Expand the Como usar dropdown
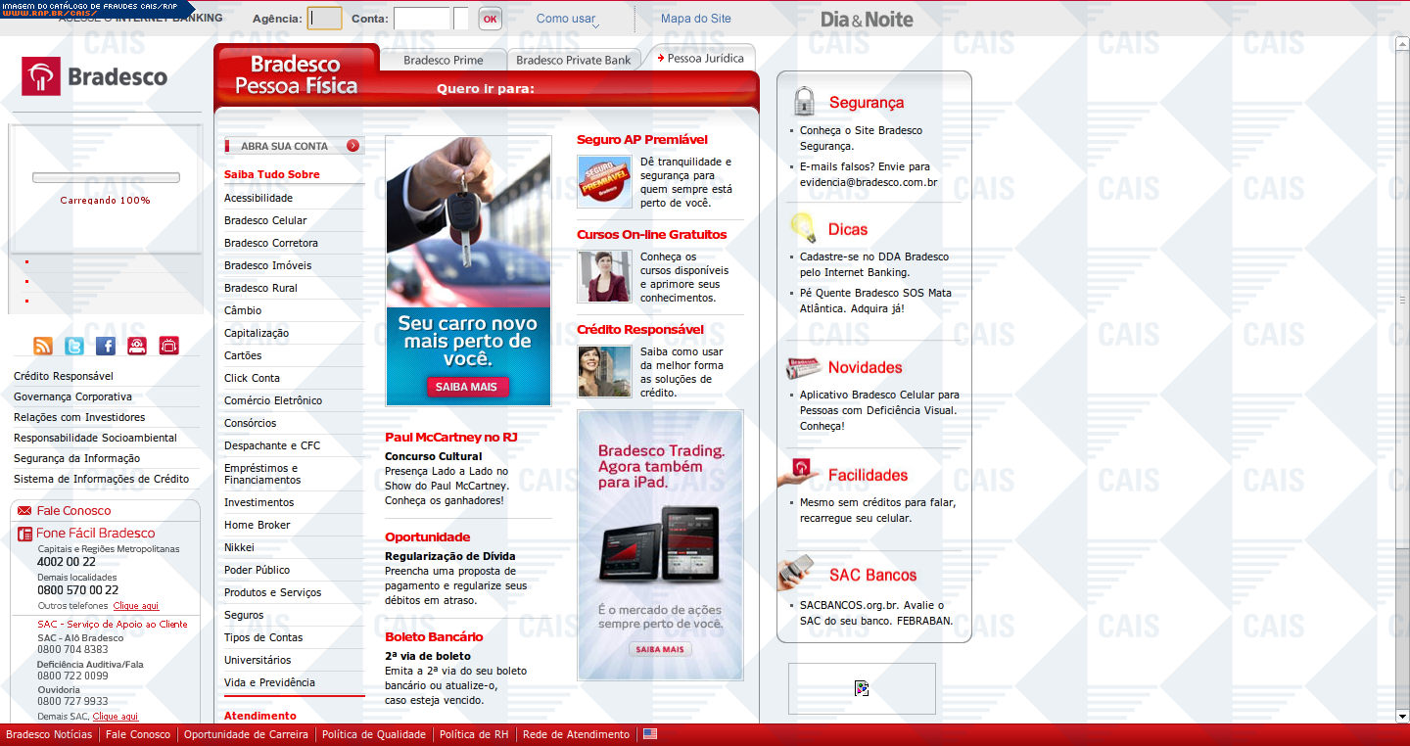This screenshot has width=1410, height=746. [568, 20]
